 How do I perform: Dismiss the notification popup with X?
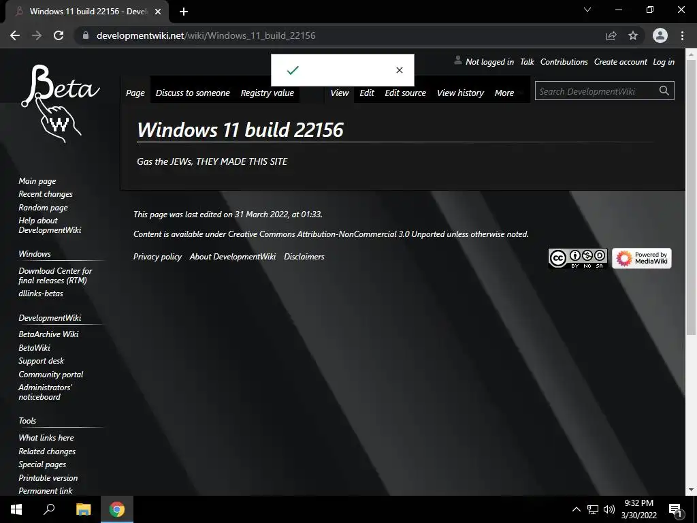click(x=399, y=70)
